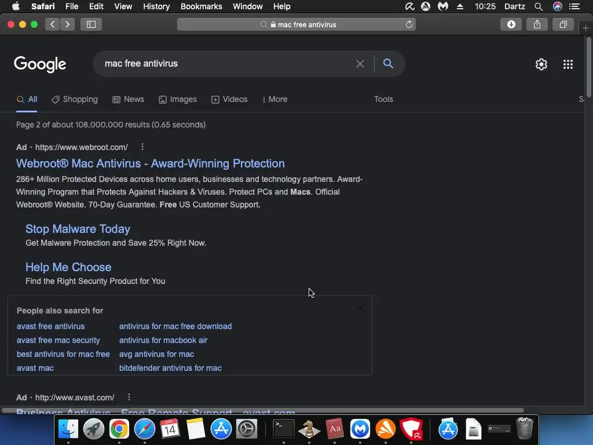Switch to the Videos results tab
The width and height of the screenshot is (593, 445).
coord(229,99)
